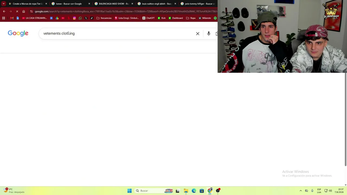The height and width of the screenshot is (195, 347).
Task: Open the X (Twitter) bookmark
Action: [x=86, y=18]
